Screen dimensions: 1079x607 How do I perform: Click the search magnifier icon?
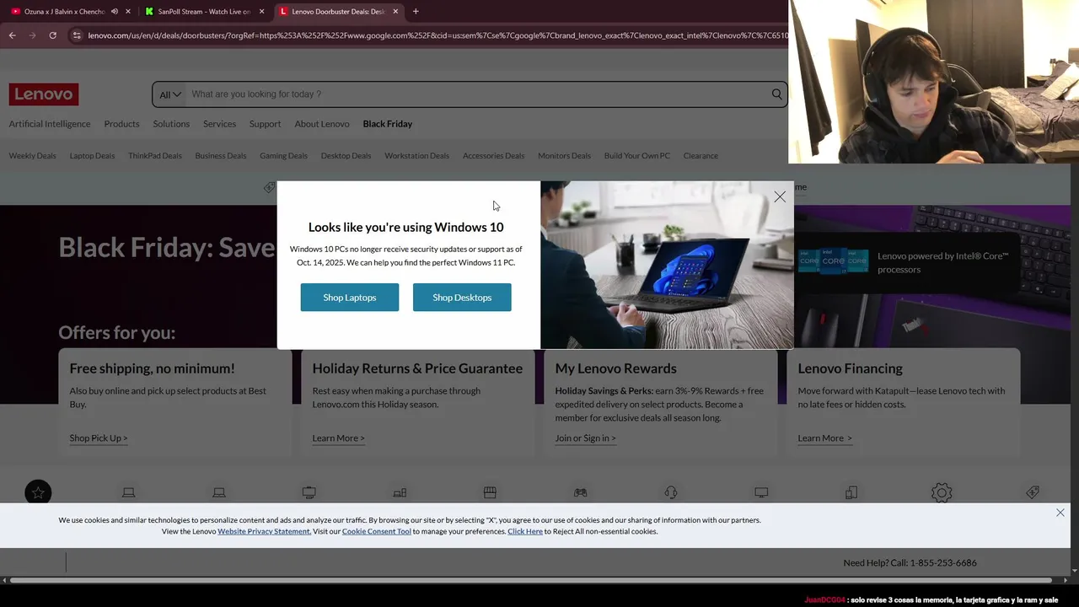(776, 94)
